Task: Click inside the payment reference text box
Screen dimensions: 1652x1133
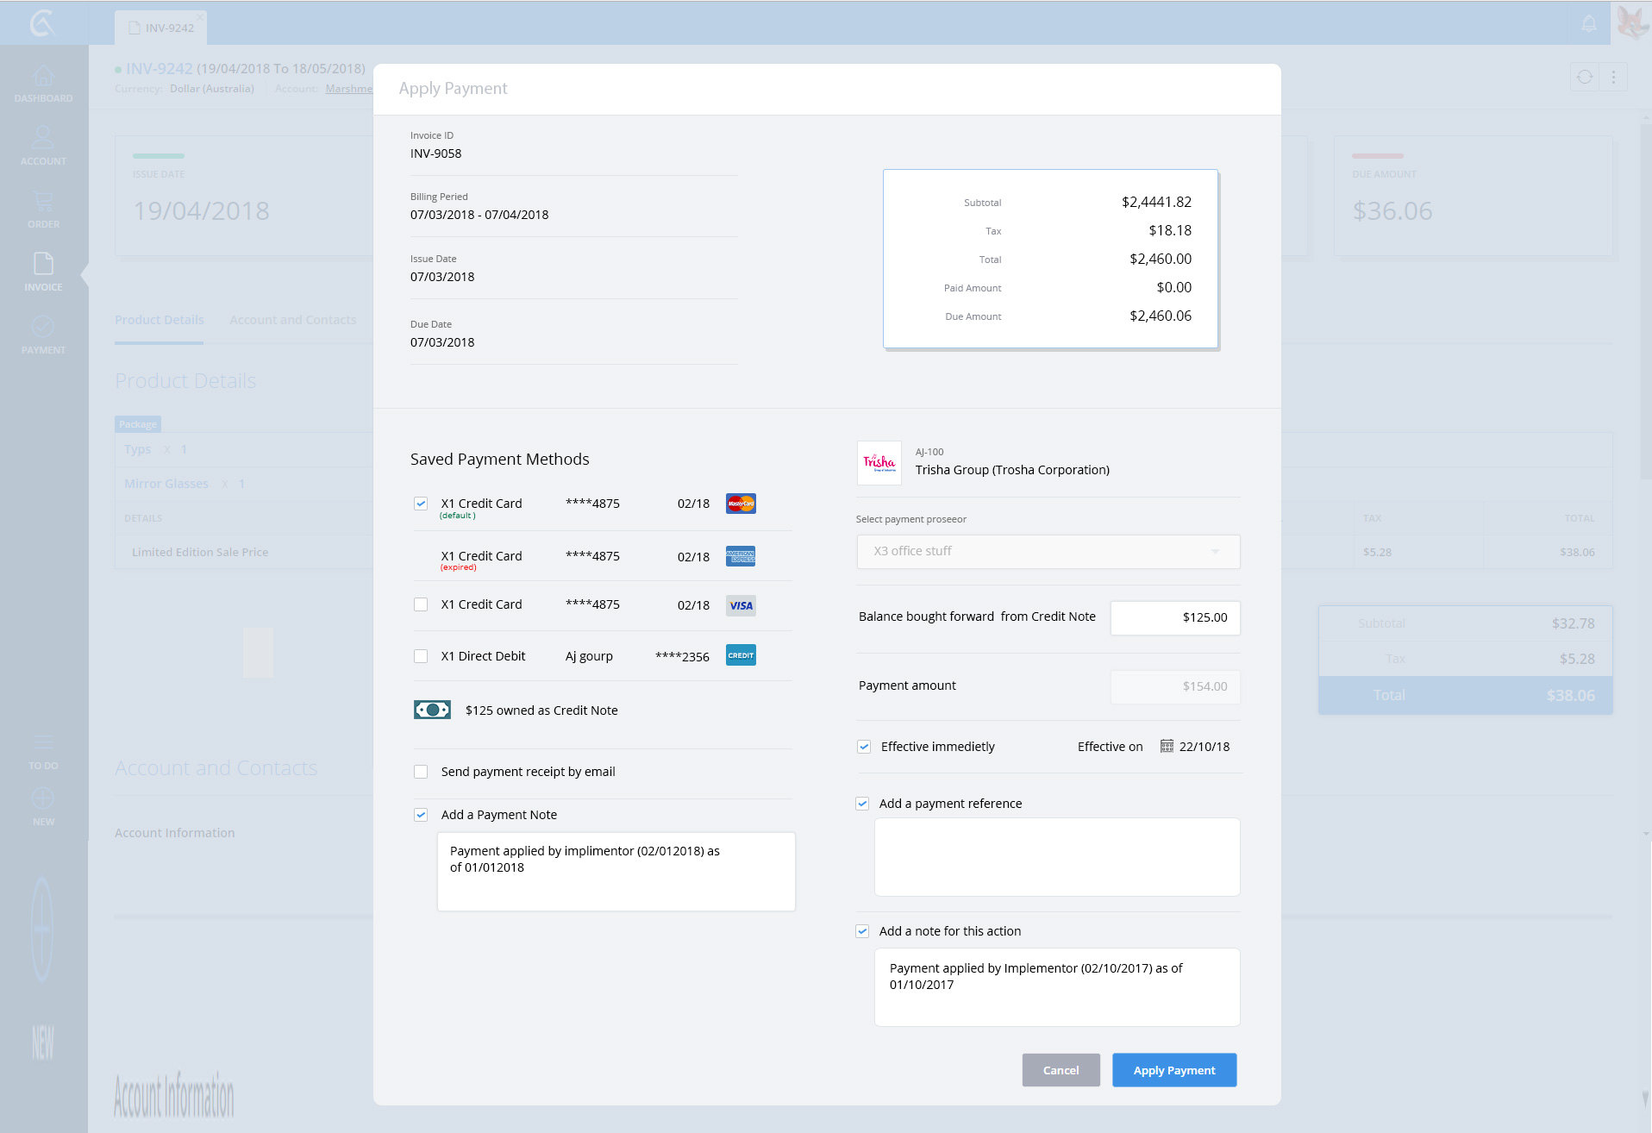Action: 1056,856
